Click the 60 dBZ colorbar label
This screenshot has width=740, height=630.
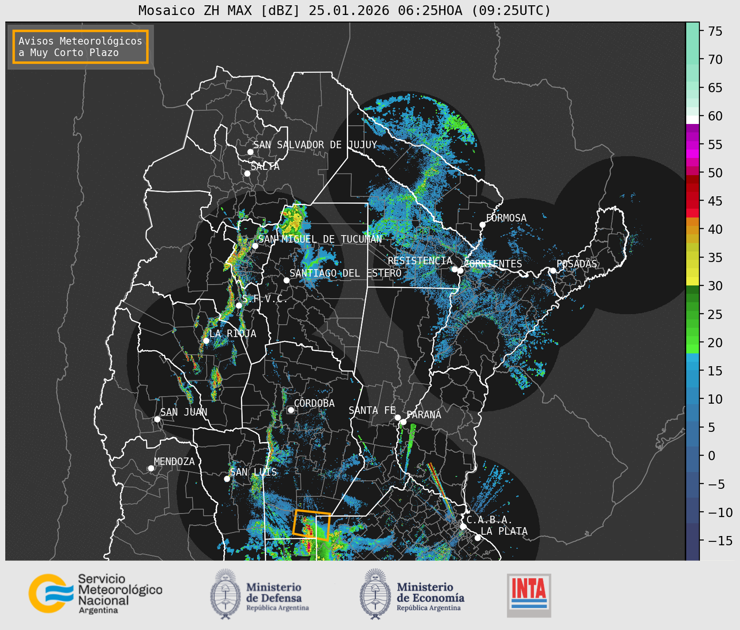pos(715,116)
